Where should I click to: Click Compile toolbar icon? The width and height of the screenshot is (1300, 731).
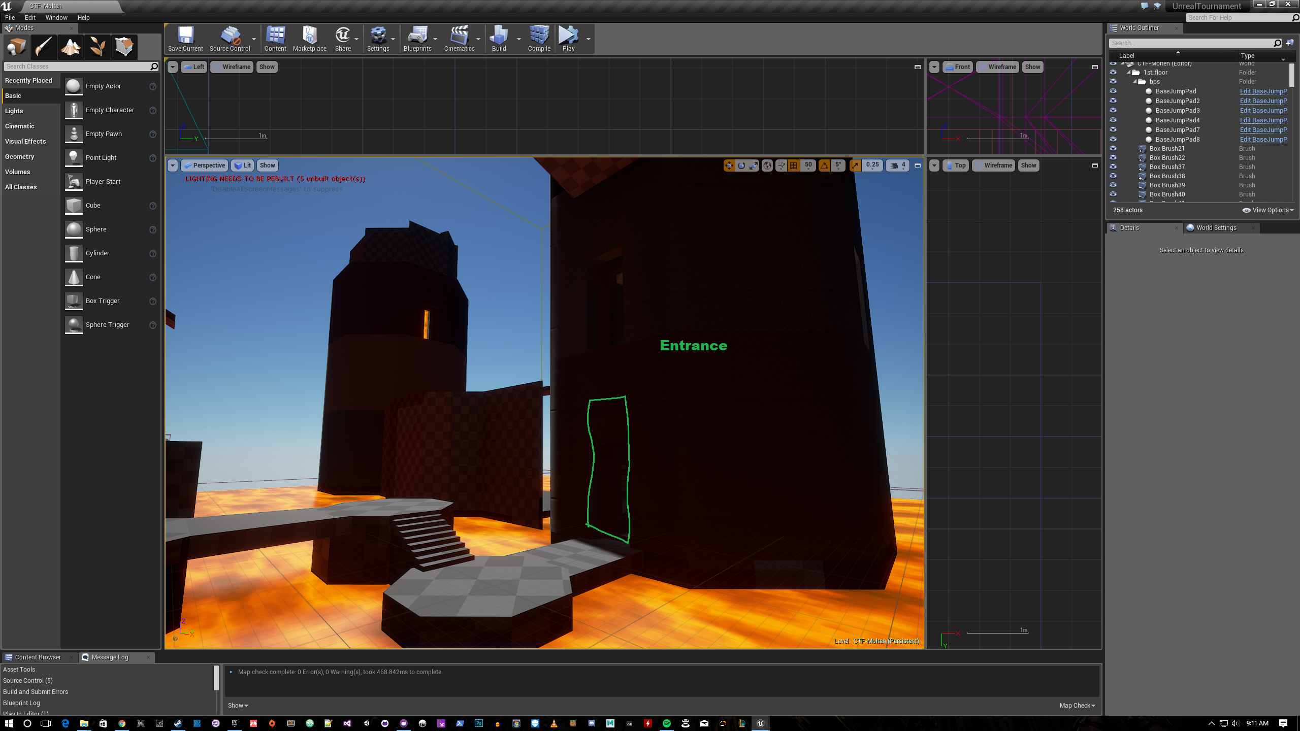coord(539,39)
